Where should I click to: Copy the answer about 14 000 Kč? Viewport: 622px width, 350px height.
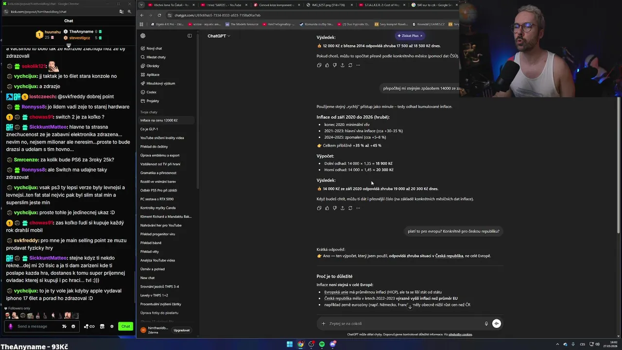tap(319, 208)
